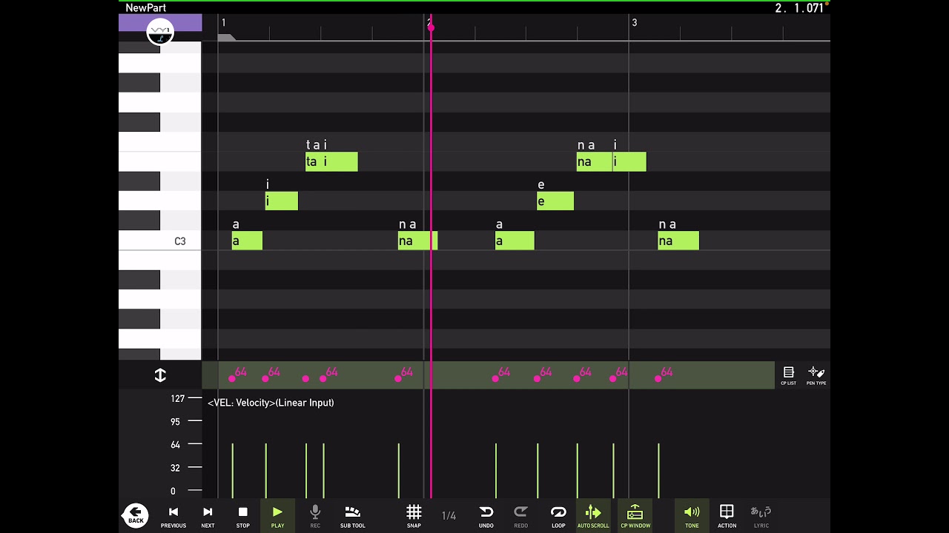
Task: Tap the bar 3 ruler marker
Action: coord(634,23)
